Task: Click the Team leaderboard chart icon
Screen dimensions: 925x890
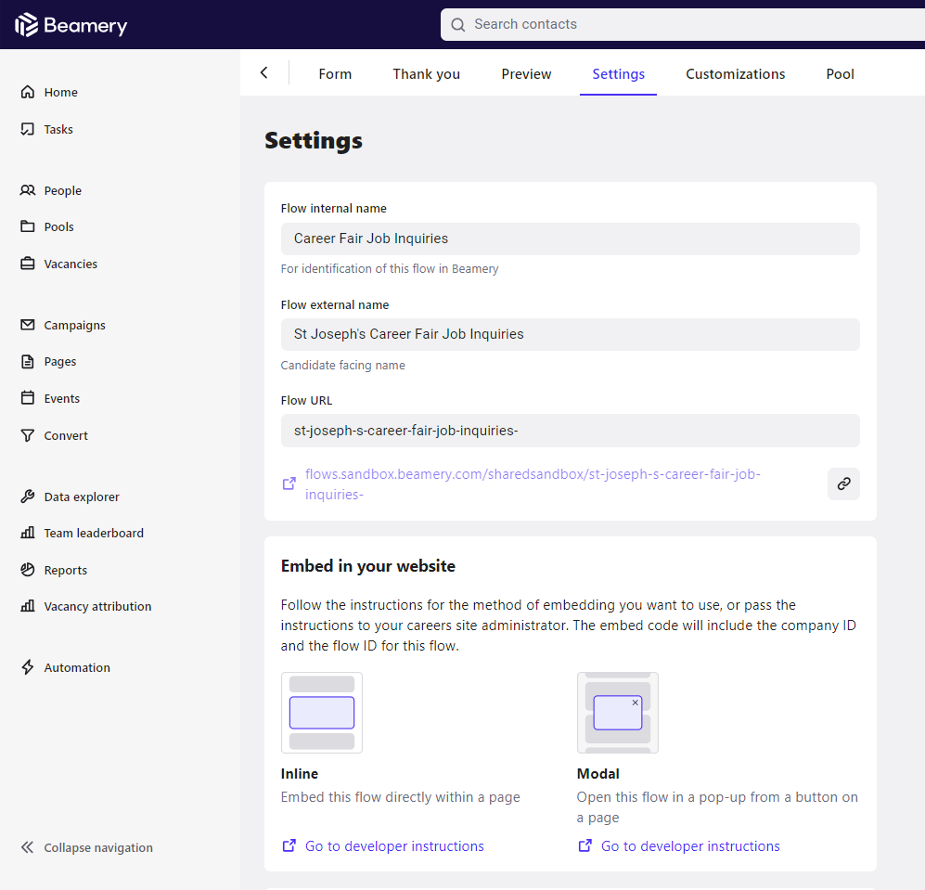Action: pos(28,533)
